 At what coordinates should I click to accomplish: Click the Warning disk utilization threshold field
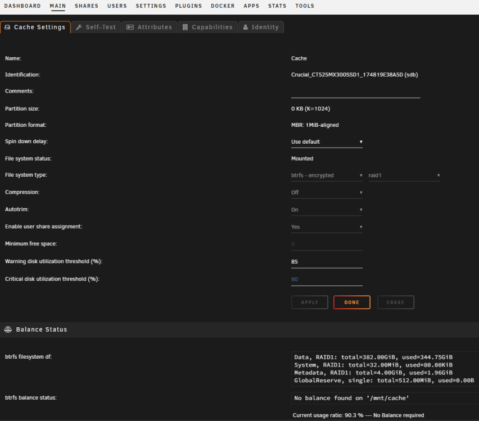click(x=327, y=262)
